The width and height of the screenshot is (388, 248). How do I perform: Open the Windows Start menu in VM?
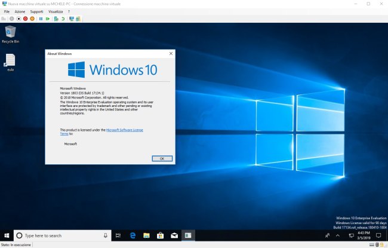pos(7,235)
